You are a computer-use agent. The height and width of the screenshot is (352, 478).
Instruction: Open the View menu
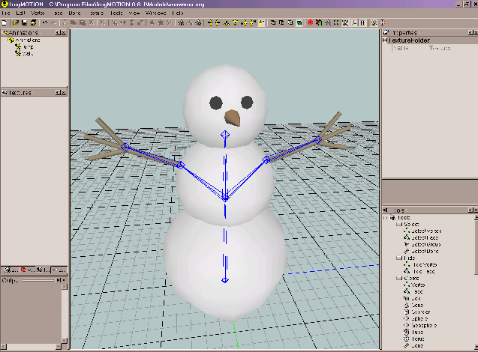(134, 13)
